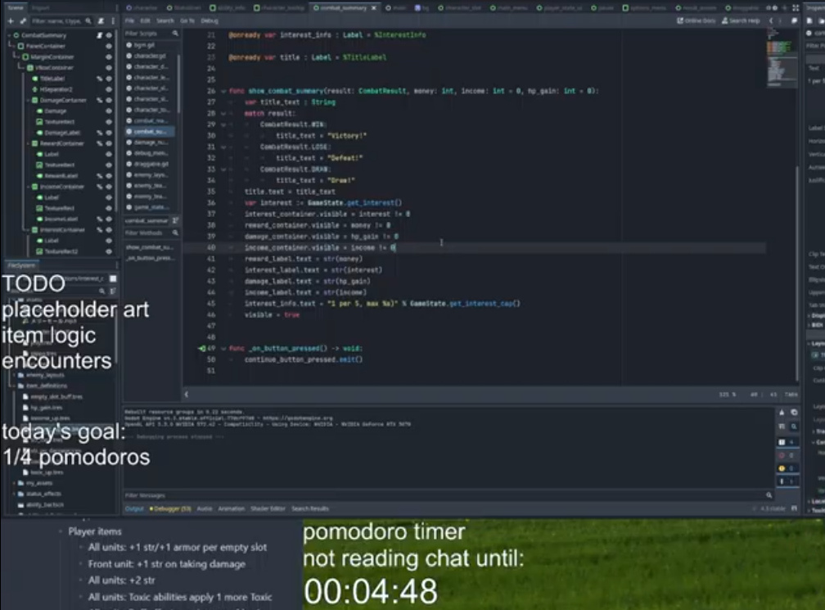The height and width of the screenshot is (610, 825).
Task: Select combat_su... script in scripts list
Action: point(149,131)
